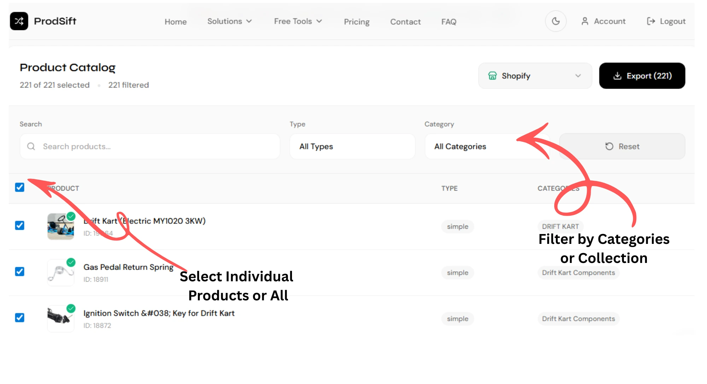Open the Pricing page

pyautogui.click(x=356, y=22)
